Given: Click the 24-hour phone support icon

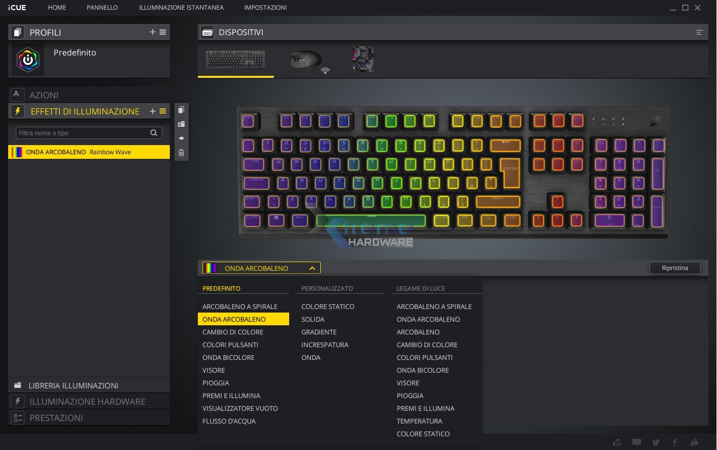Looking at the screenshot, I should 617,442.
